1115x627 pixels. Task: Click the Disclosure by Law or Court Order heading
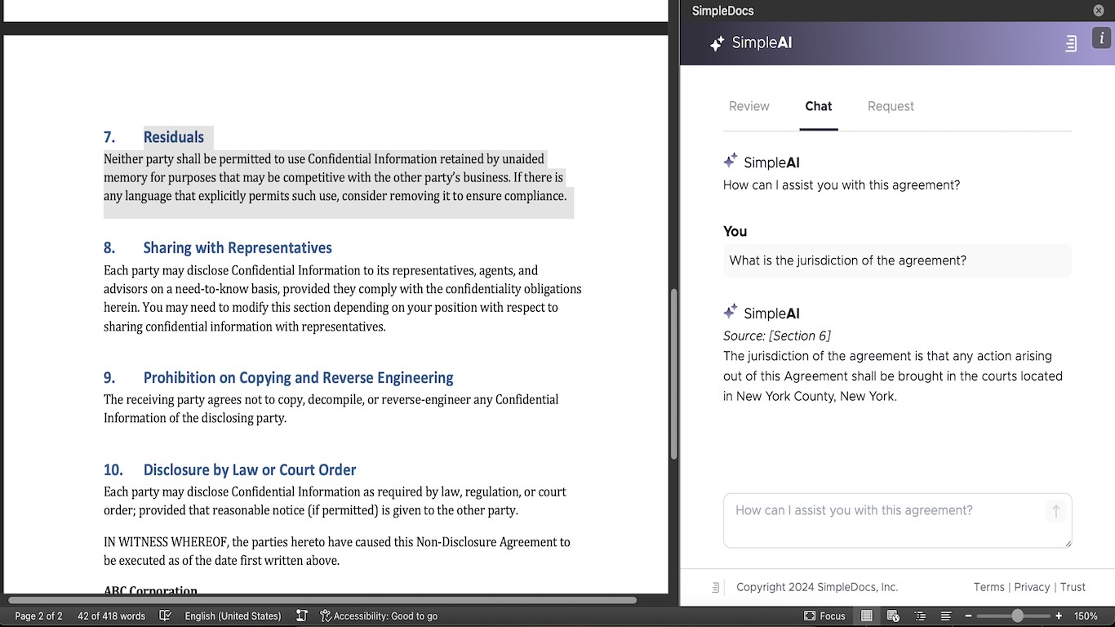point(250,470)
